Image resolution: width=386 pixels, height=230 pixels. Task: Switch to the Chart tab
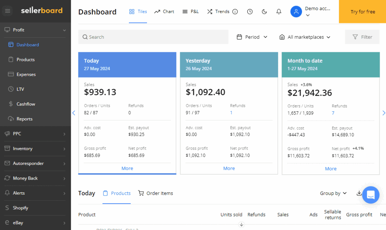(164, 12)
